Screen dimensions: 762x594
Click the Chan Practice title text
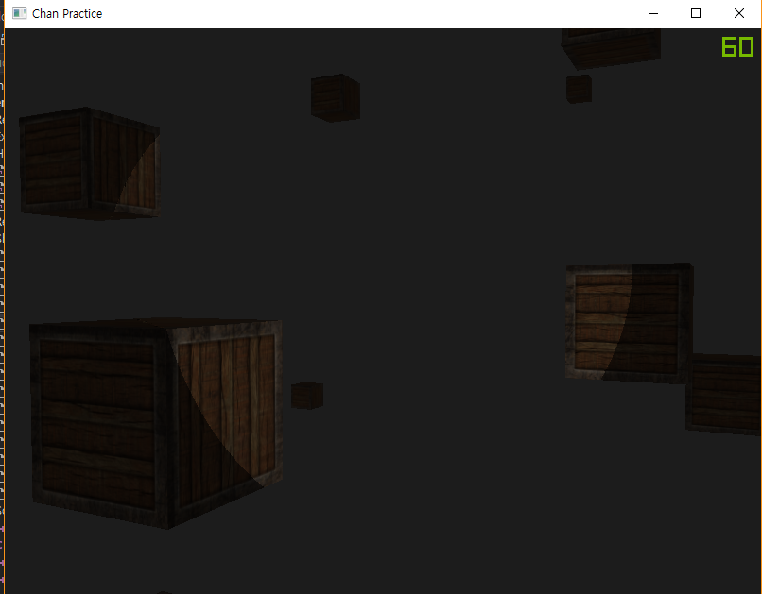67,13
